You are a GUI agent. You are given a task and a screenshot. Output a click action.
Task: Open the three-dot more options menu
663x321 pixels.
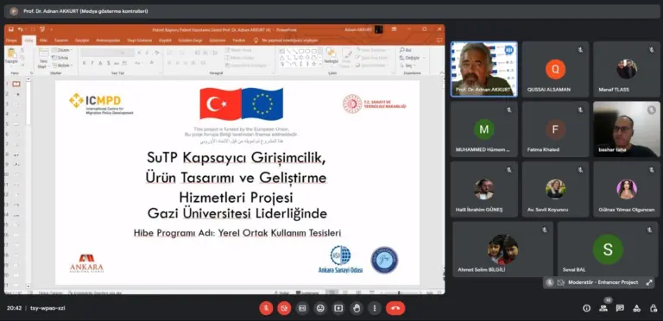375,308
